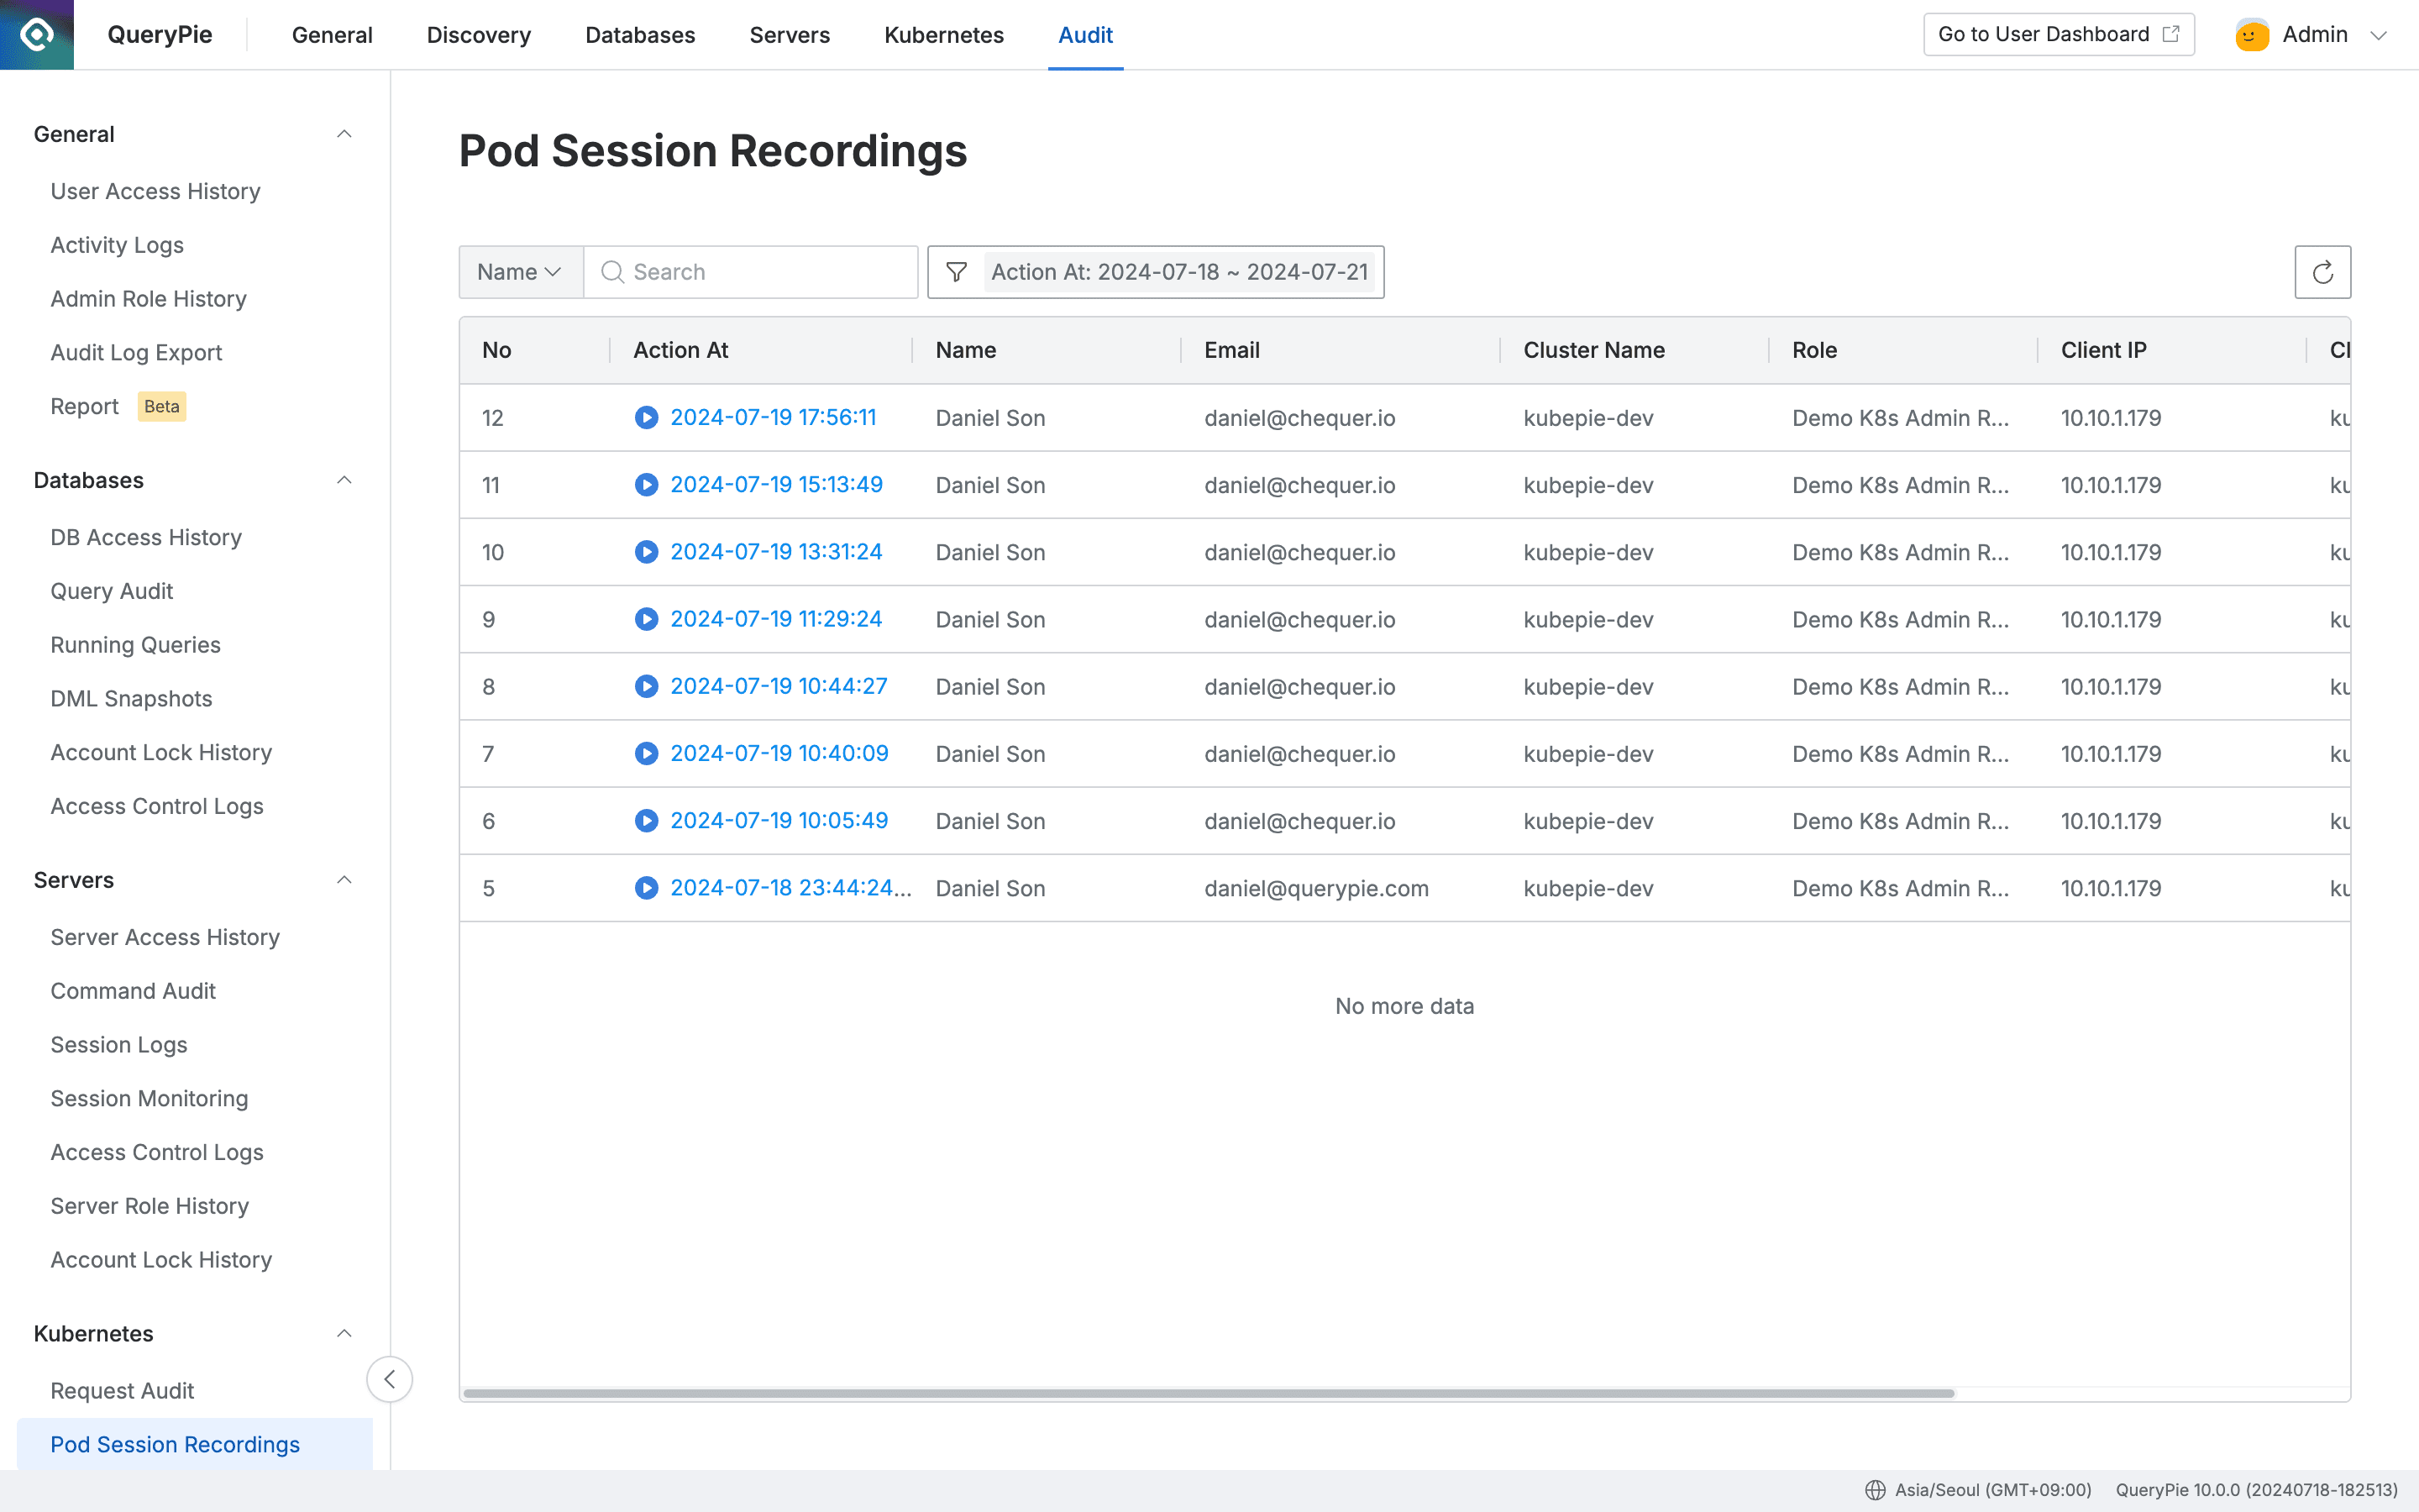
Task: Refresh the Pod Session Recordings list
Action: point(2323,272)
